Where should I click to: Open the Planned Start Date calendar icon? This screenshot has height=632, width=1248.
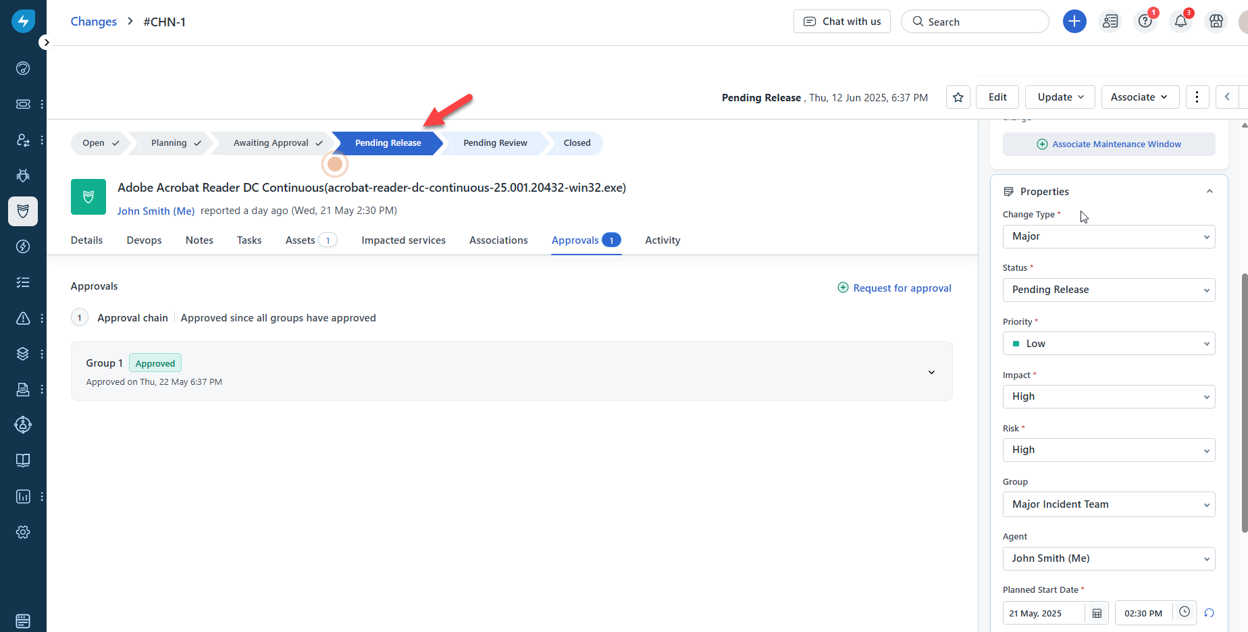[x=1097, y=613]
